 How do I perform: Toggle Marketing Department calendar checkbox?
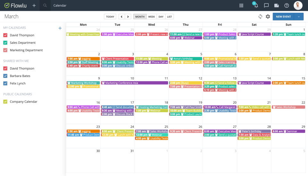[5, 50]
